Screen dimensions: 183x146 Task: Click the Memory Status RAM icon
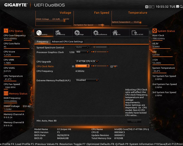(x=6, y=93)
